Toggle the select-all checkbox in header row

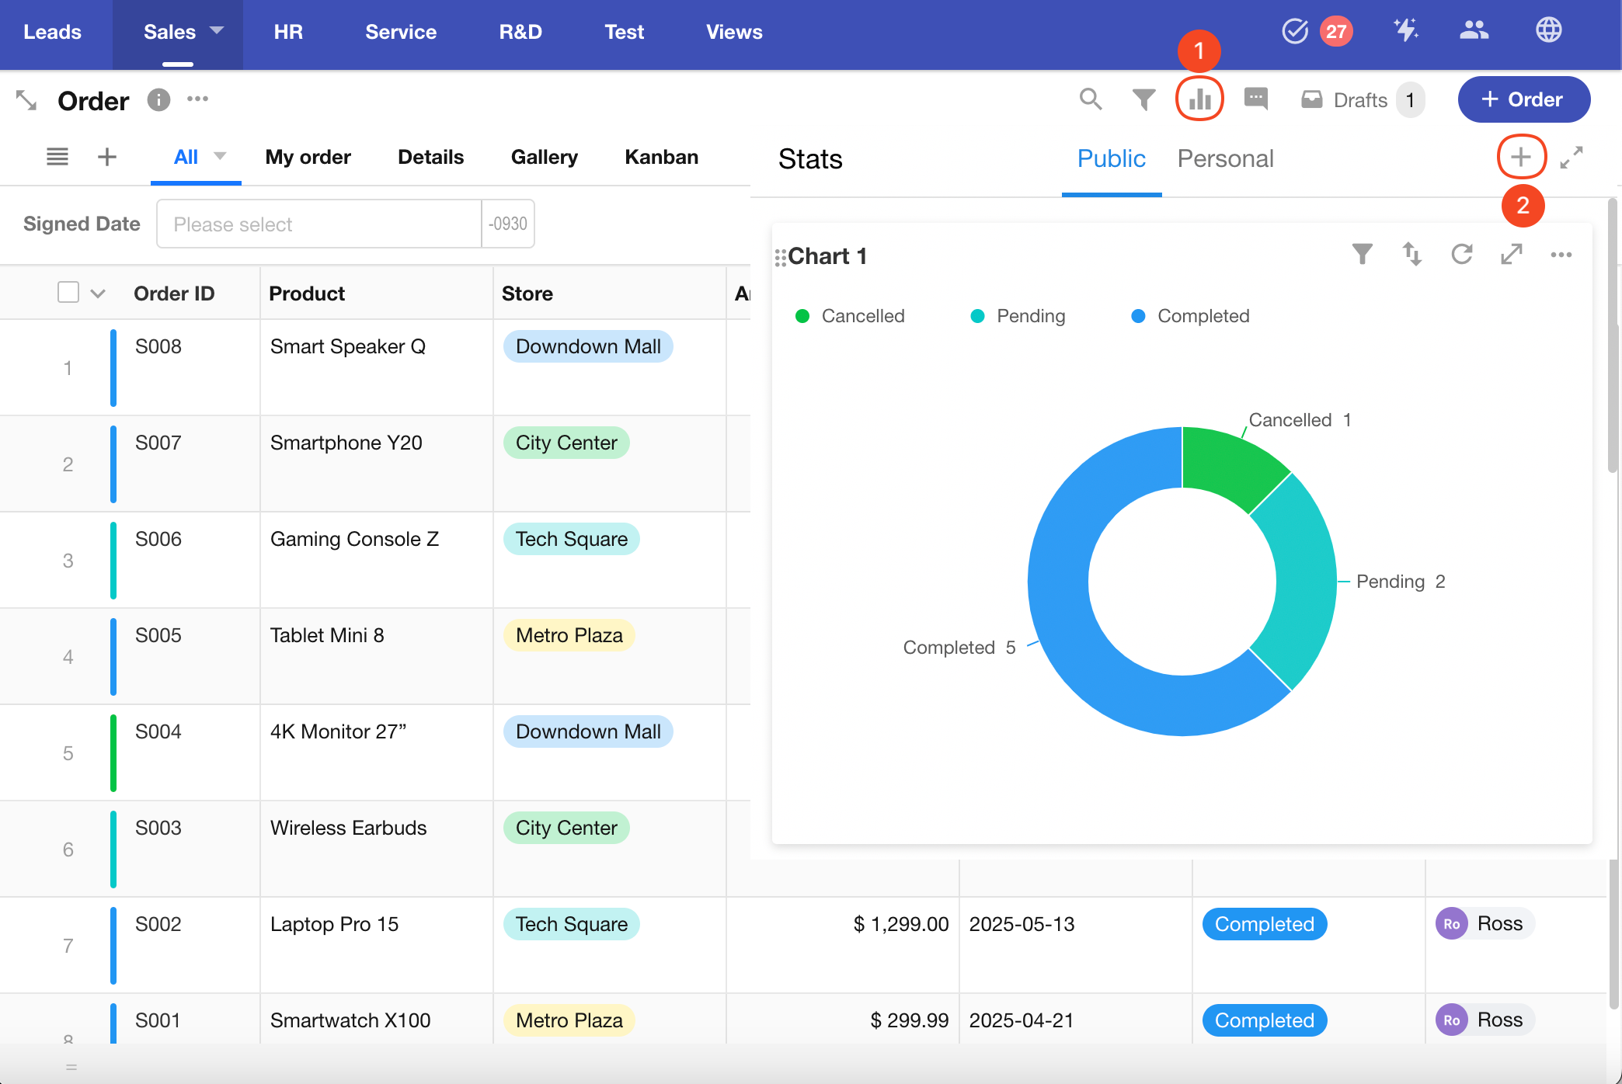(x=68, y=293)
